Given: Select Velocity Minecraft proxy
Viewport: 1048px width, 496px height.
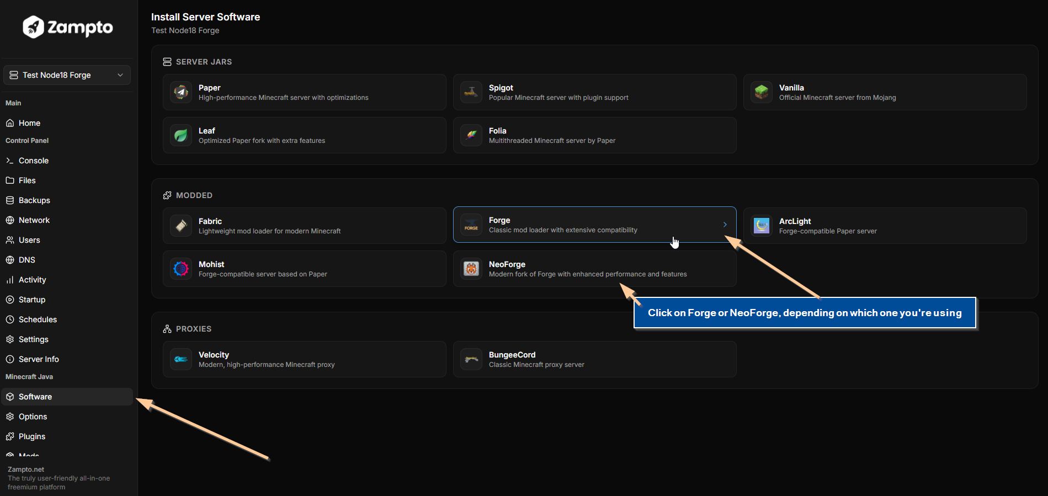Looking at the screenshot, I should [305, 359].
